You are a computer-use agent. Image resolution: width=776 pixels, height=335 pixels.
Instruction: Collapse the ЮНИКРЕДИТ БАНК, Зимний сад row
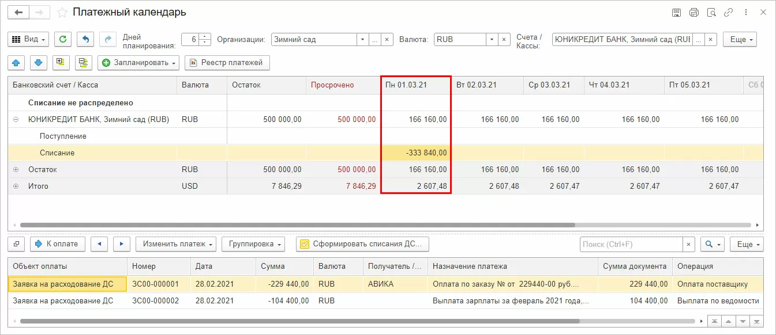click(x=16, y=120)
